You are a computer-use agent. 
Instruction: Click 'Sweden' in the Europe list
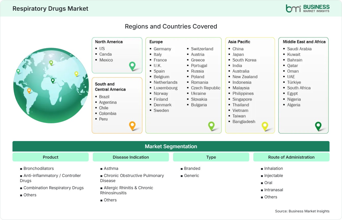[x=161, y=110]
